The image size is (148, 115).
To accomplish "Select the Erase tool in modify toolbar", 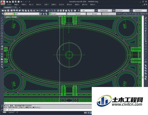I will (x=146, y=18).
